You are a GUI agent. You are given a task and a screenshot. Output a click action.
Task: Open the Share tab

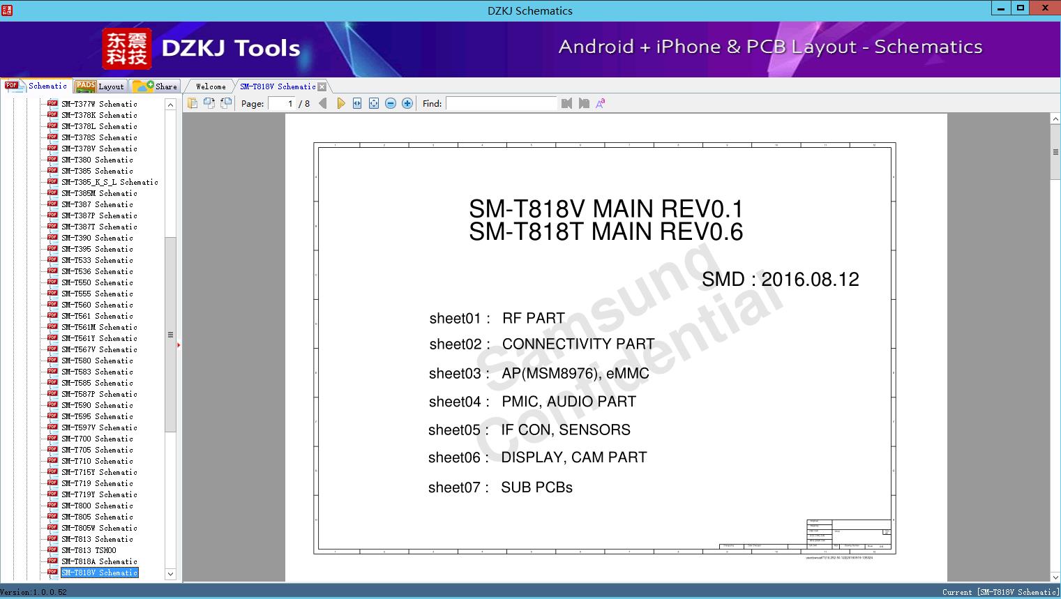click(x=155, y=86)
